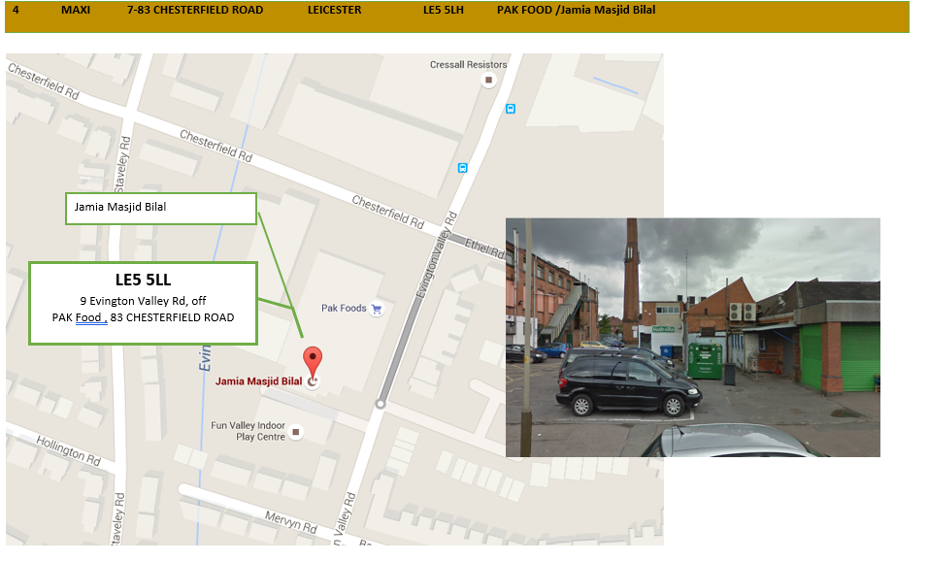Click the upper bus stop icon
This screenshot has width=928, height=562.
pyautogui.click(x=510, y=109)
